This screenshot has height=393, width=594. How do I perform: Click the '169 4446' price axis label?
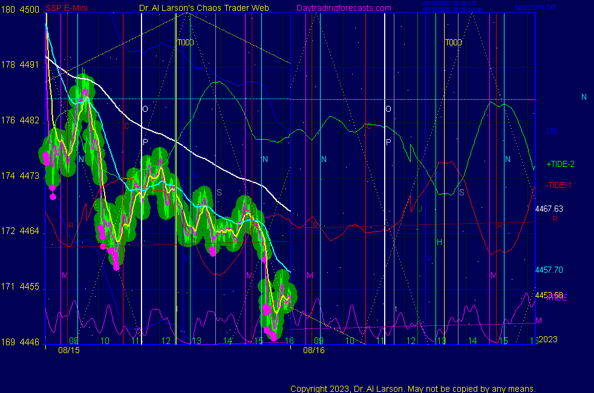[21, 342]
